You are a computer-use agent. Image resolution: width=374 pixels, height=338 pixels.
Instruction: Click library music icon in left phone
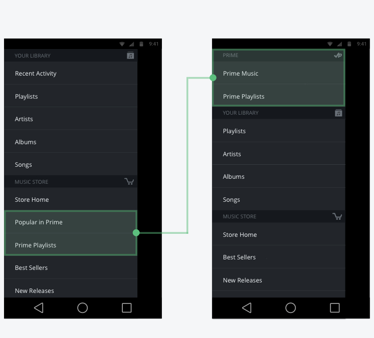pos(130,55)
